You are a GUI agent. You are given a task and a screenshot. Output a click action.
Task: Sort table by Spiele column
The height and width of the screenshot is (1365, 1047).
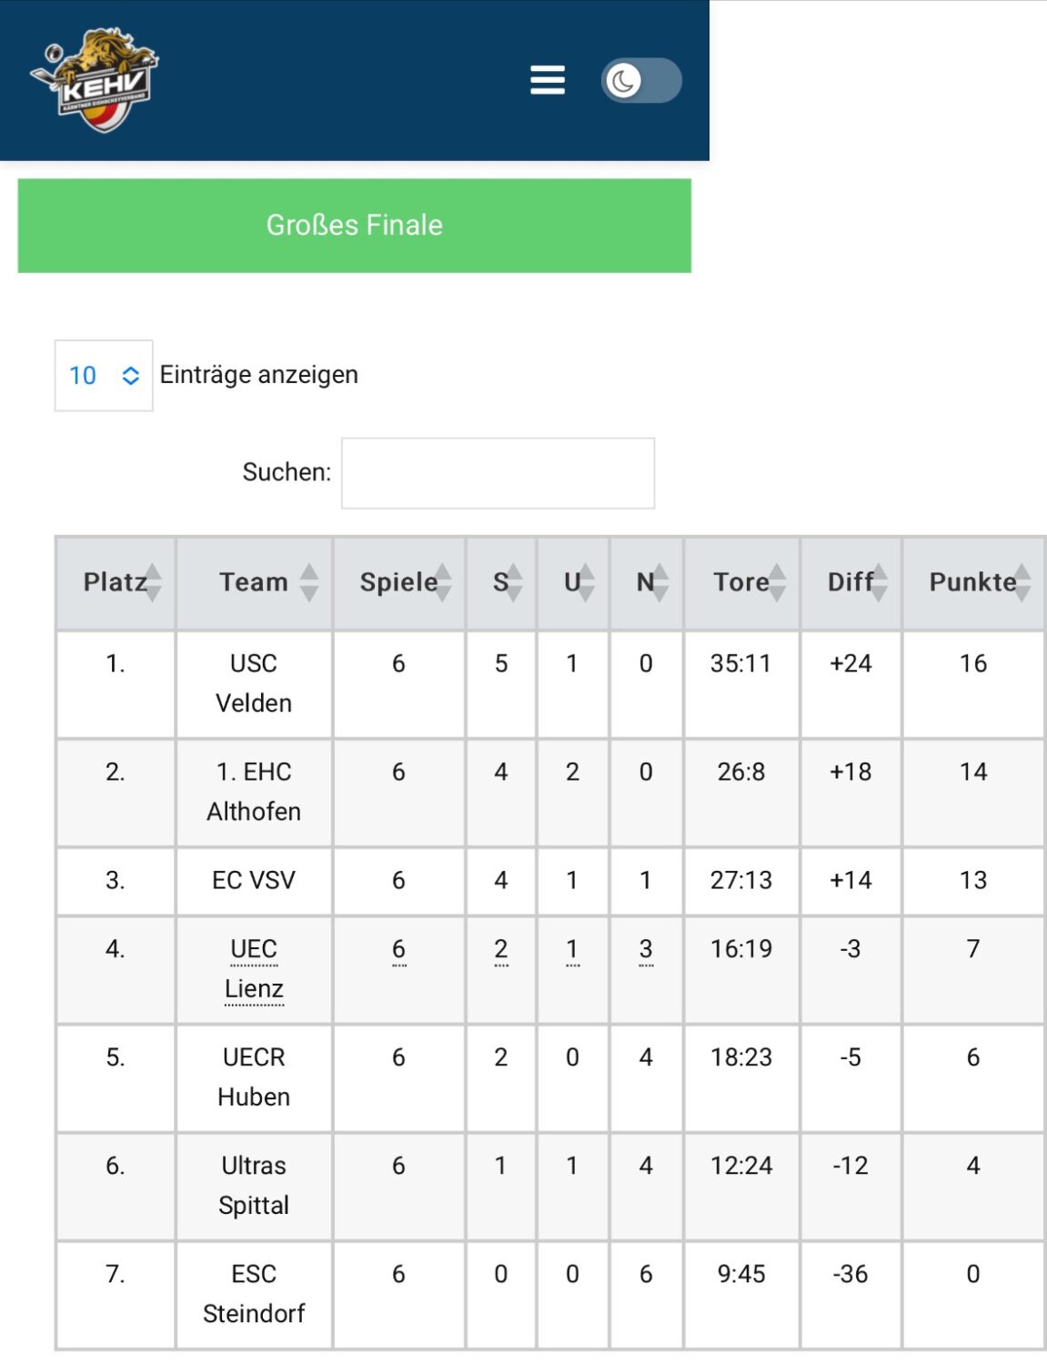pyautogui.click(x=399, y=582)
